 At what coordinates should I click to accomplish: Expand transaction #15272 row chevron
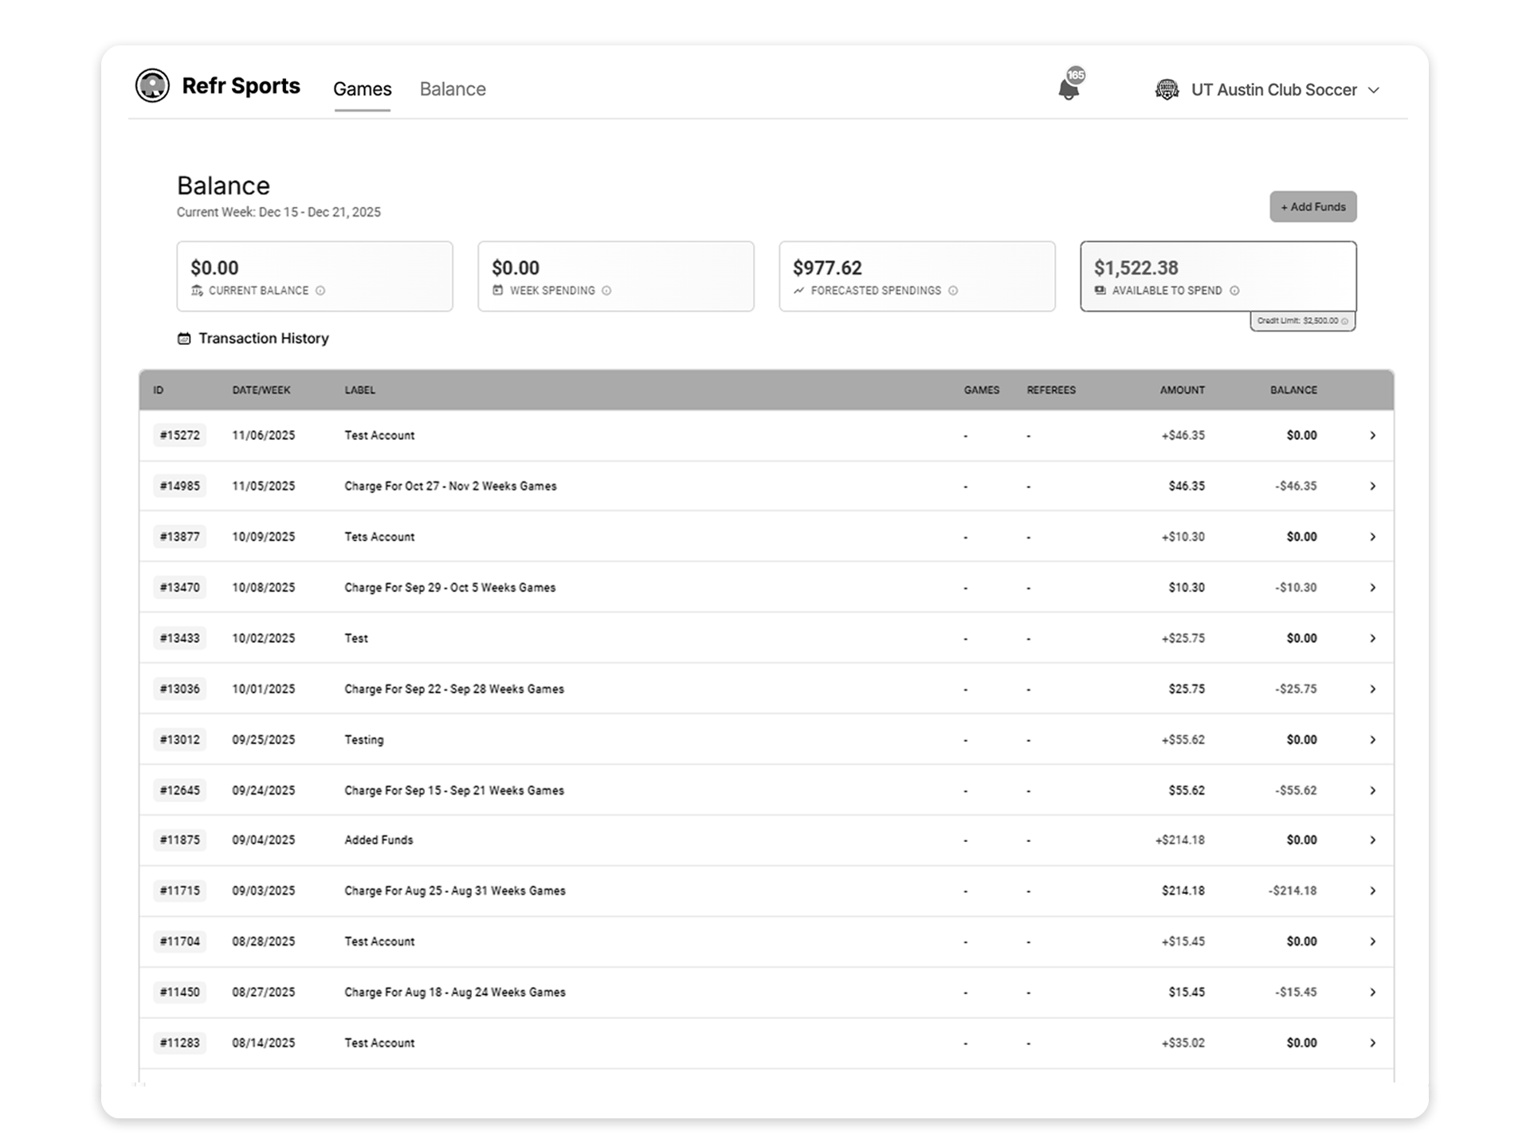pyautogui.click(x=1372, y=436)
